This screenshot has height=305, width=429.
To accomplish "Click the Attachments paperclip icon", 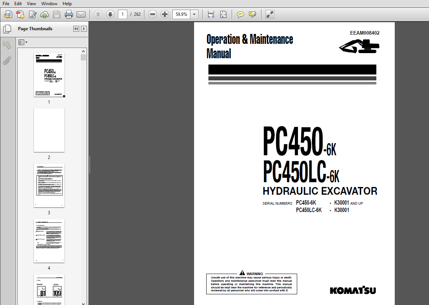I will tap(7, 61).
